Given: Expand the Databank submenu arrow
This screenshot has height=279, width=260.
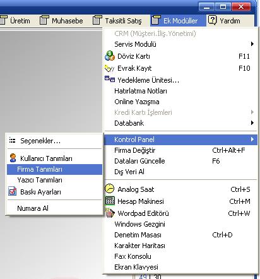Looking at the screenshot, I should click(252, 122).
